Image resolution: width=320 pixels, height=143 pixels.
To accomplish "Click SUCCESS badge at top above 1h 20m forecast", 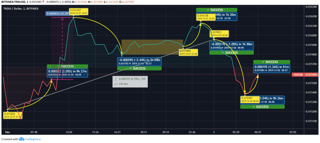I will click(217, 10).
